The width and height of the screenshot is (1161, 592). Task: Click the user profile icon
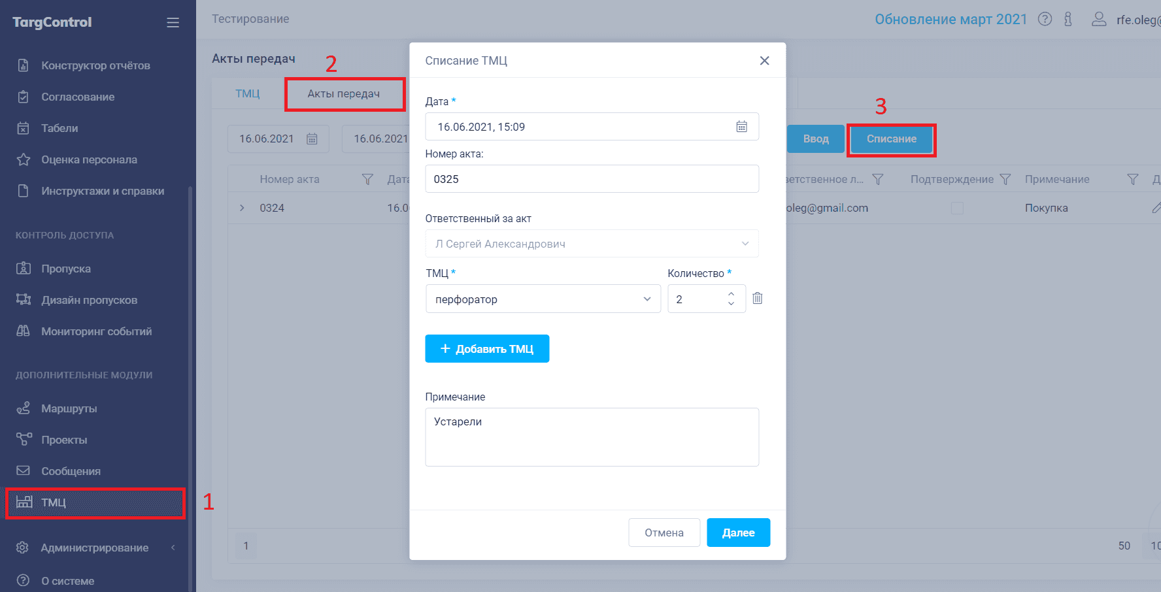pyautogui.click(x=1099, y=20)
